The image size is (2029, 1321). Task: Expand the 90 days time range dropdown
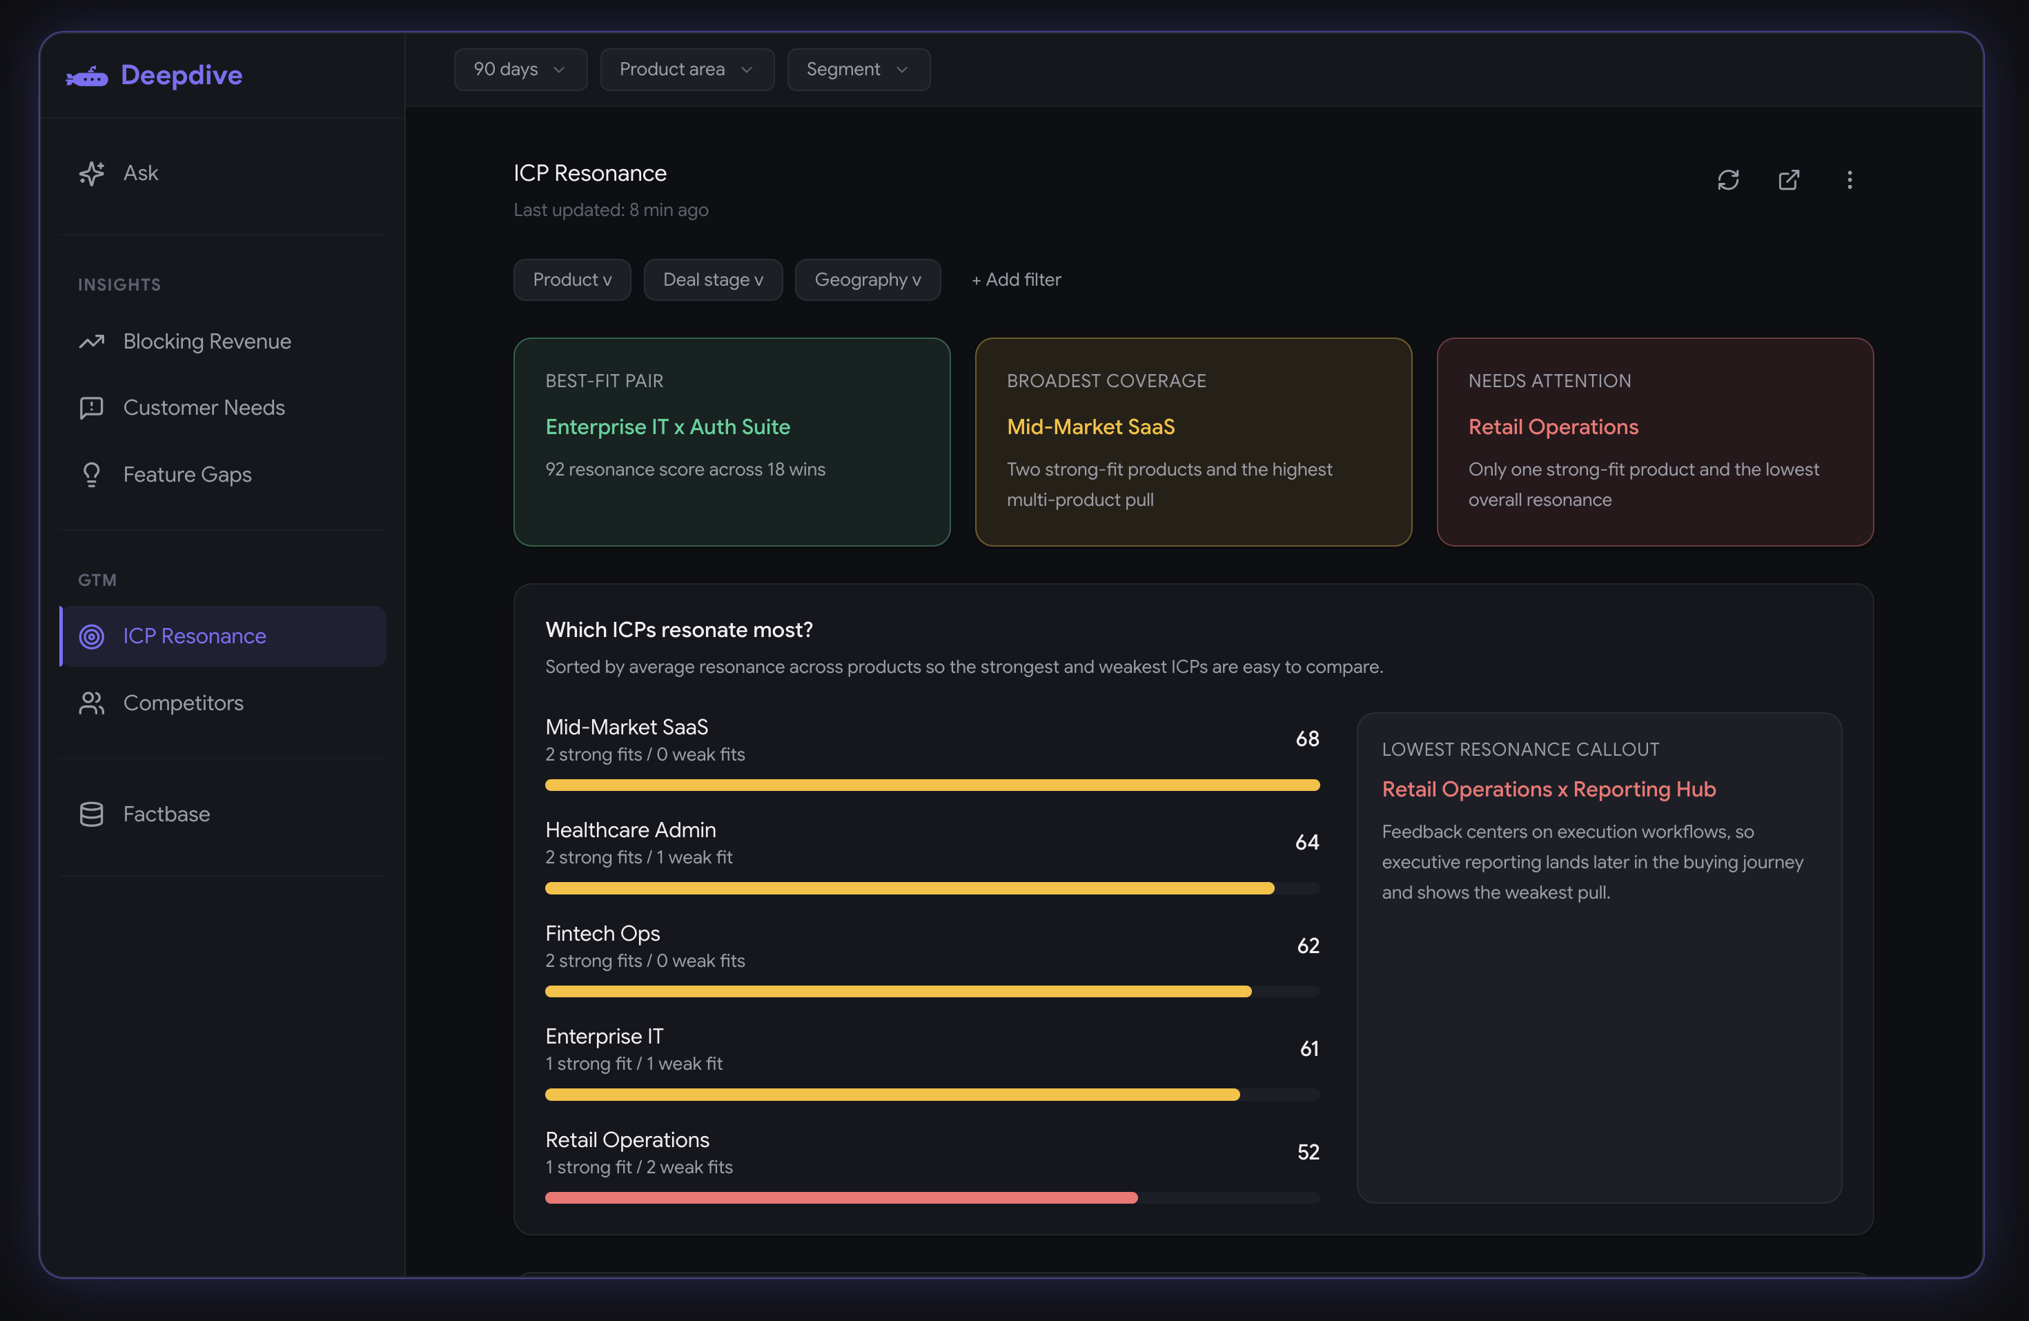pyautogui.click(x=519, y=69)
